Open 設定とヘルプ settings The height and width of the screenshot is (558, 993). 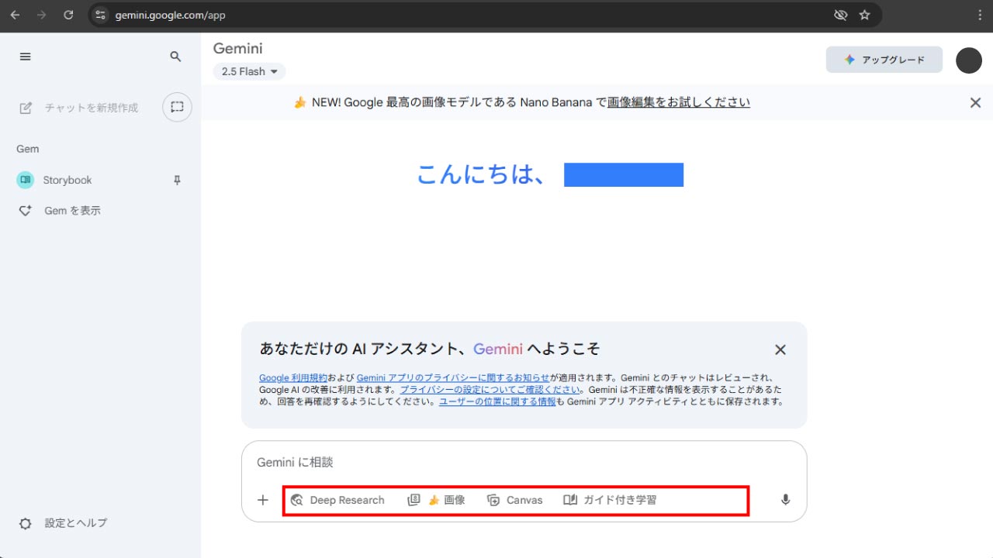pos(63,523)
